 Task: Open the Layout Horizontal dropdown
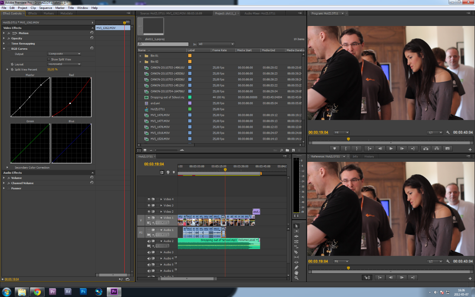(64, 64)
